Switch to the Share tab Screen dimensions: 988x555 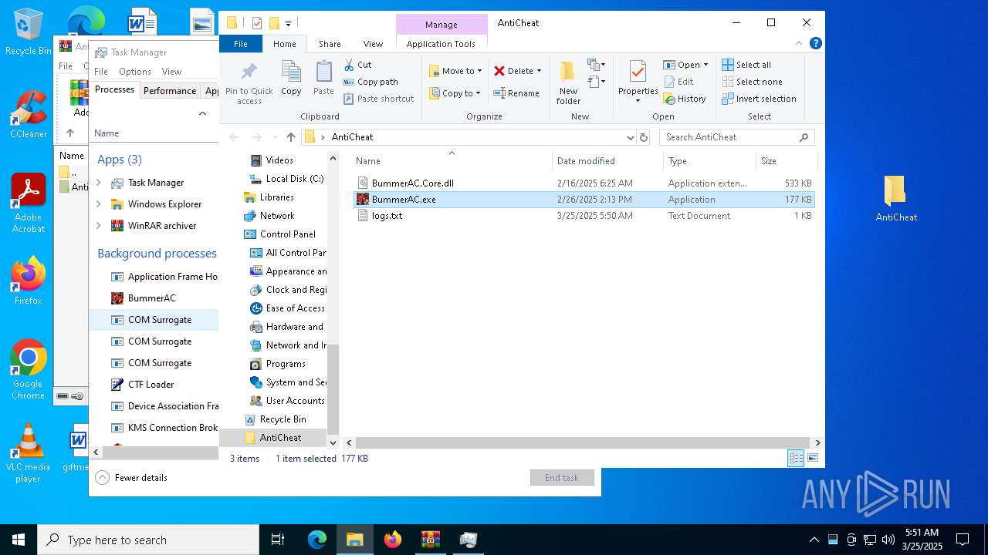pyautogui.click(x=330, y=44)
